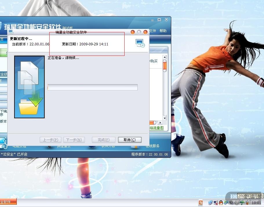Viewport: 264px width, 207px height.
Task: Open the 文件 menu in Rising main window
Action: pyautogui.click(x=152, y=31)
